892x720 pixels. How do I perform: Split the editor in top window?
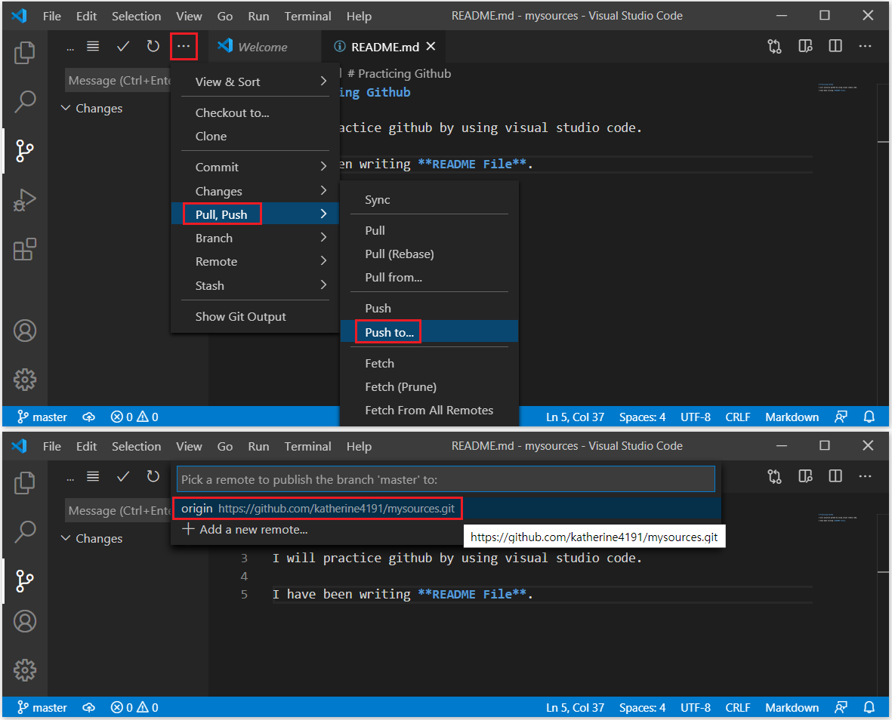[x=835, y=46]
